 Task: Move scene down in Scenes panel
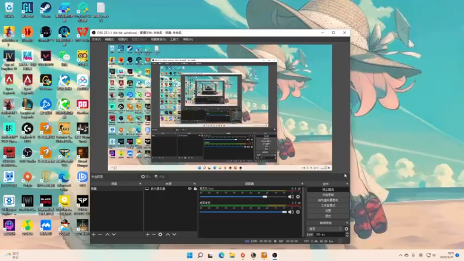(x=114, y=234)
